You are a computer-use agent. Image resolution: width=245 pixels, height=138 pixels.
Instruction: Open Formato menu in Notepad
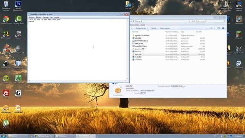[x=46, y=17]
